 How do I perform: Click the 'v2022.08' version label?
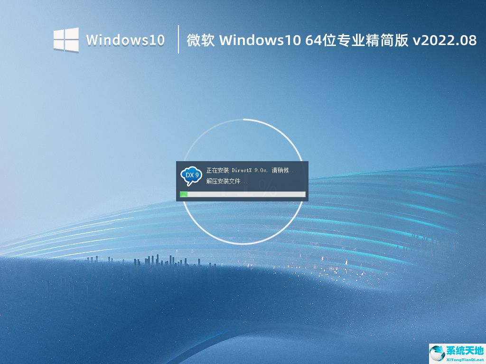pyautogui.click(x=445, y=41)
